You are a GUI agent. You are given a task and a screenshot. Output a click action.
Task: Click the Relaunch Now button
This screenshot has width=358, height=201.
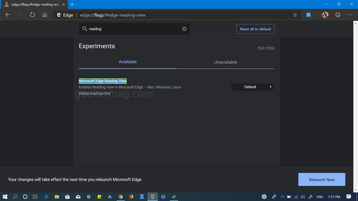click(x=322, y=180)
